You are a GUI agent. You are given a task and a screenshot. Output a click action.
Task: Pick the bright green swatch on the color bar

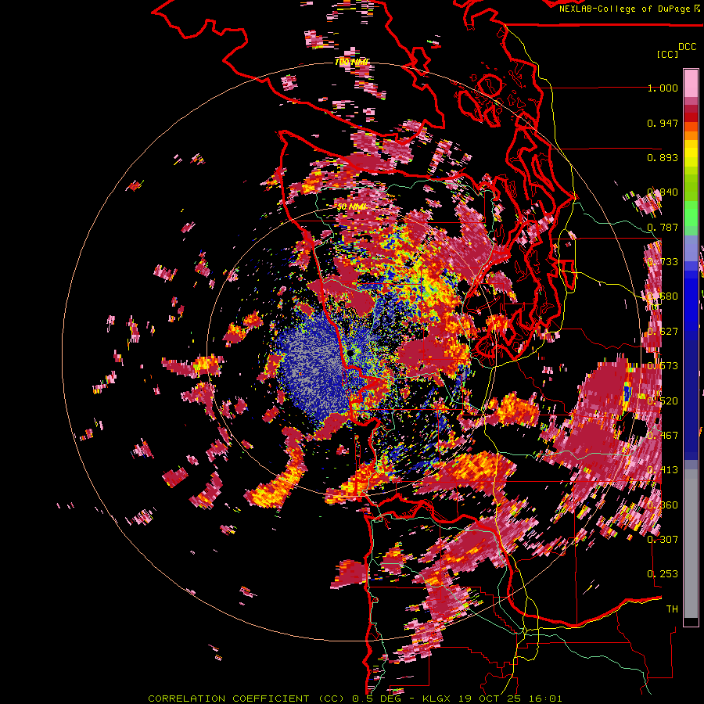691,214
